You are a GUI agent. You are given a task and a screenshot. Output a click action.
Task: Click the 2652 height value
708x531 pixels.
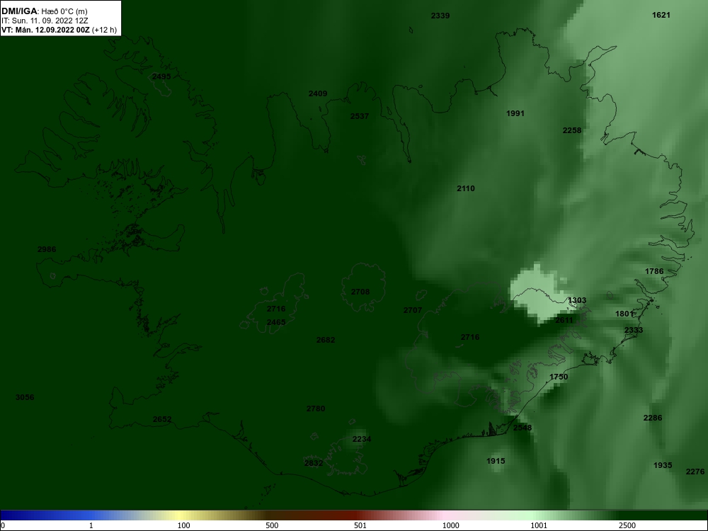point(162,419)
